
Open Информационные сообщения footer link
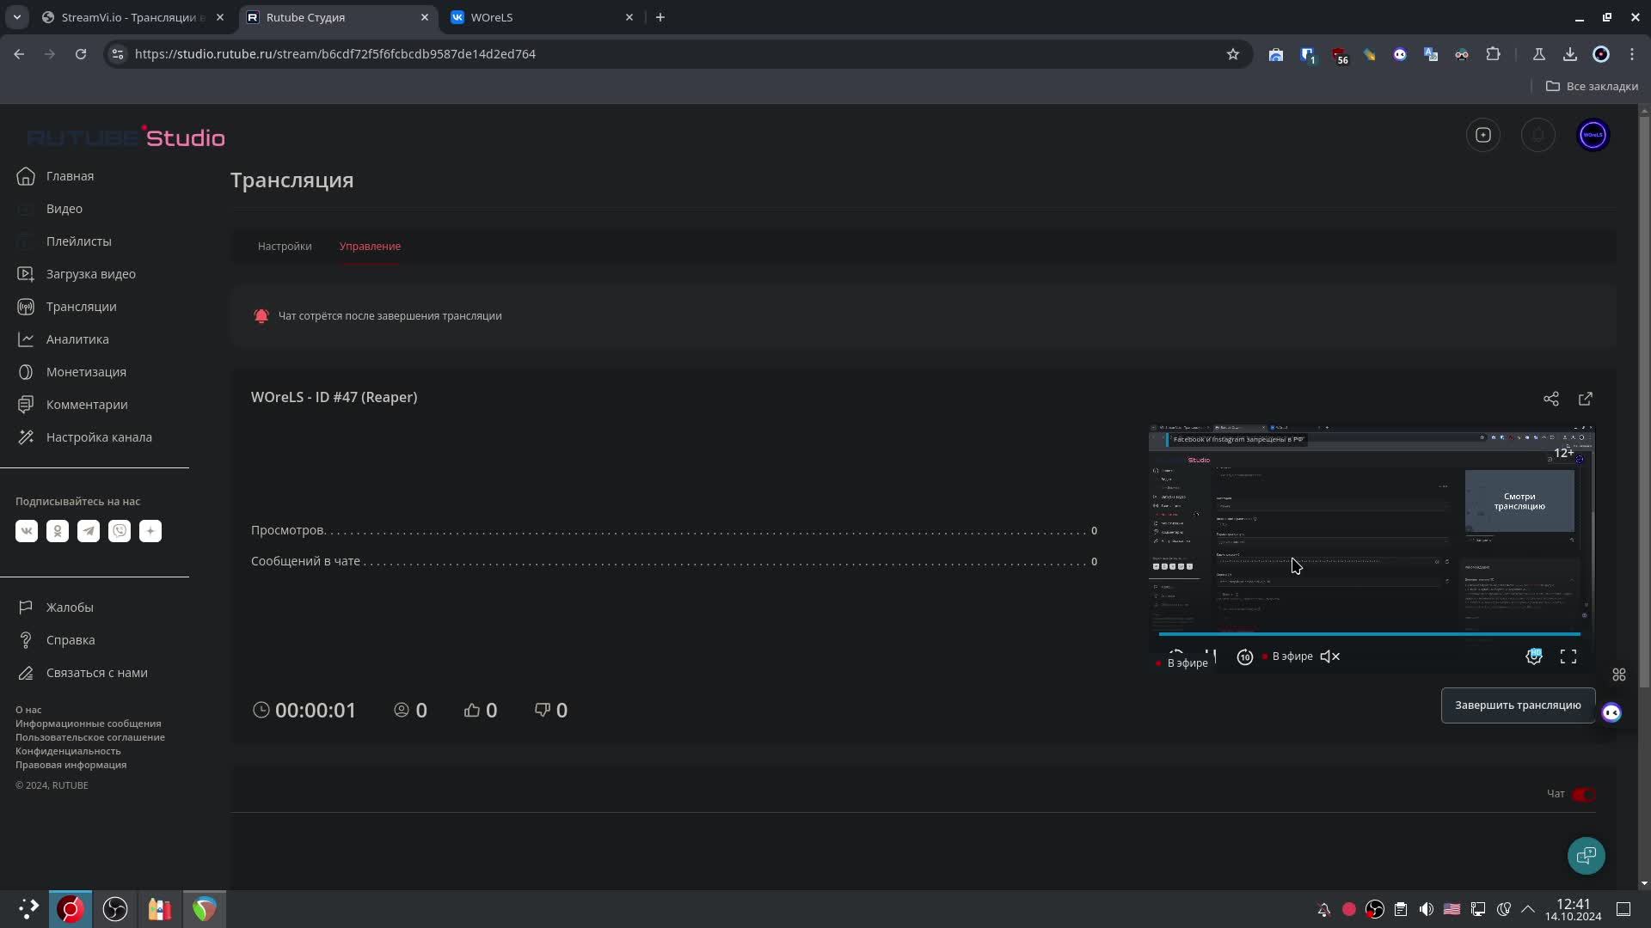tap(88, 723)
